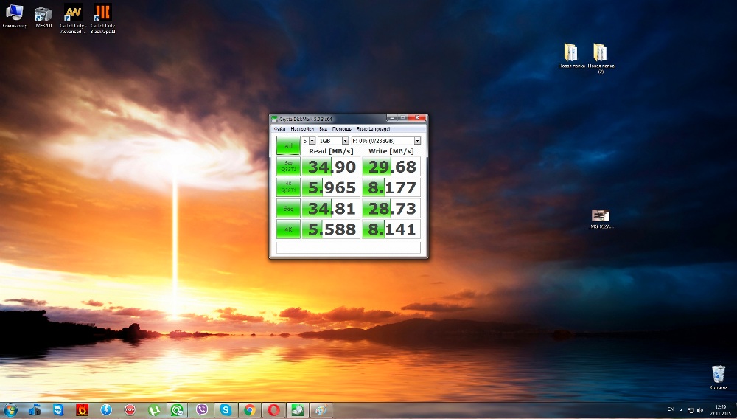Click the blue network icon next to Start
This screenshot has width=737, height=419.
(x=35, y=410)
